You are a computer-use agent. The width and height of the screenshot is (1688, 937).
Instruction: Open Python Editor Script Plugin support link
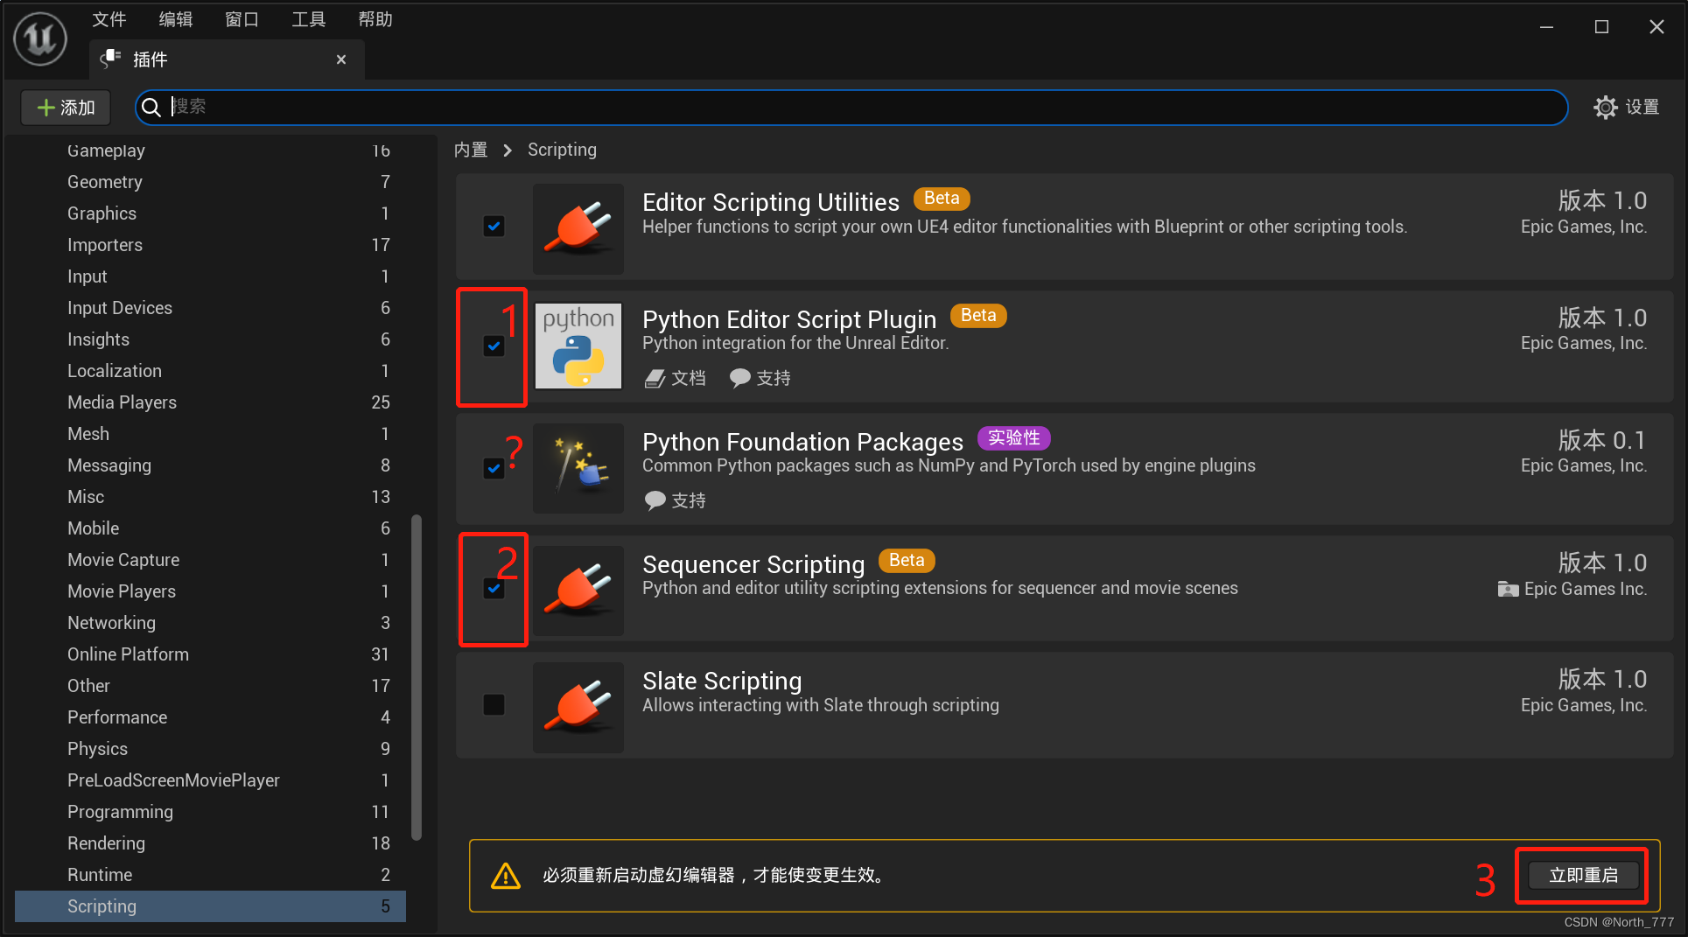[x=760, y=378]
